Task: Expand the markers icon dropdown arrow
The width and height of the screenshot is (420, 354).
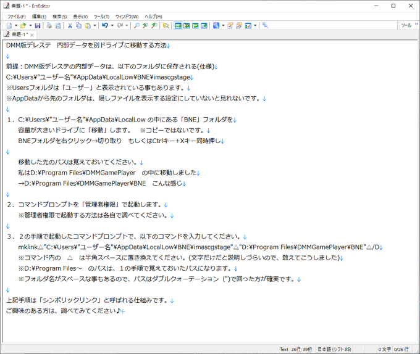Action: pyautogui.click(x=255, y=25)
